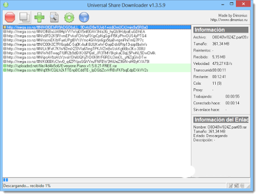This screenshot has width=258, height=196.
Task: Click the 'Descripción:' line
Action: 204,140
